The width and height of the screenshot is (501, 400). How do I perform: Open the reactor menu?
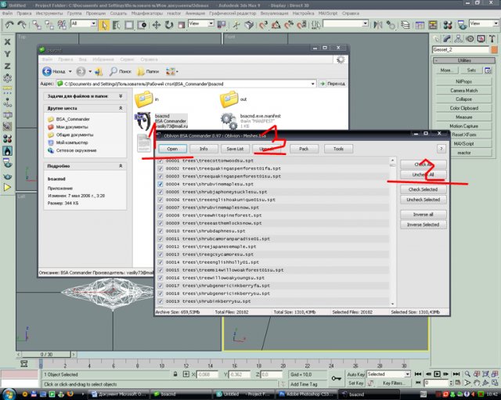(174, 13)
